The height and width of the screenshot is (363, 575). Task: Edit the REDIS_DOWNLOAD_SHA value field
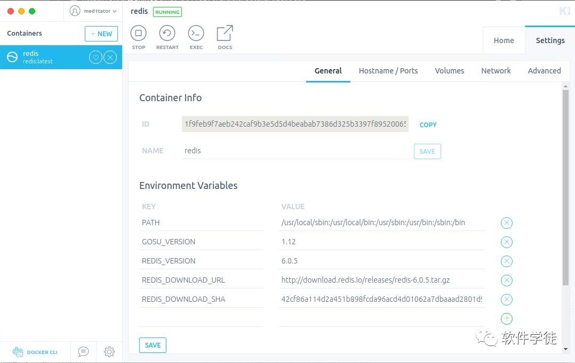point(381,299)
